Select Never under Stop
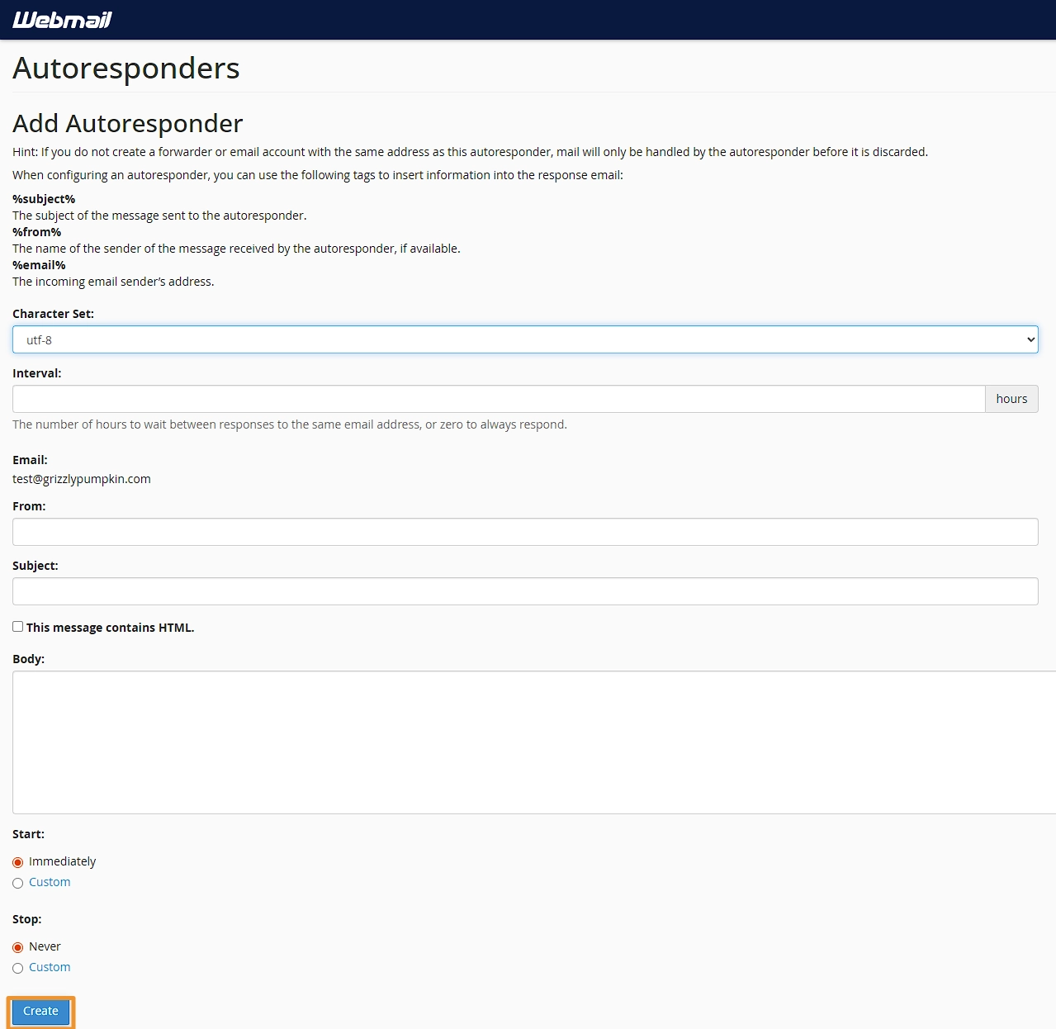Screen dimensions: 1056x1029 (x=17, y=946)
